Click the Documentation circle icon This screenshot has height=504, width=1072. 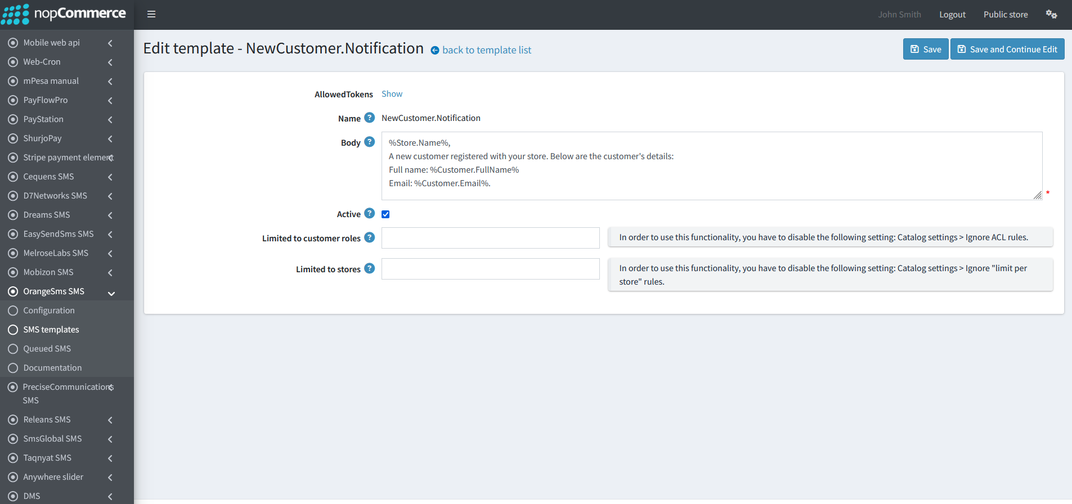[13, 368]
